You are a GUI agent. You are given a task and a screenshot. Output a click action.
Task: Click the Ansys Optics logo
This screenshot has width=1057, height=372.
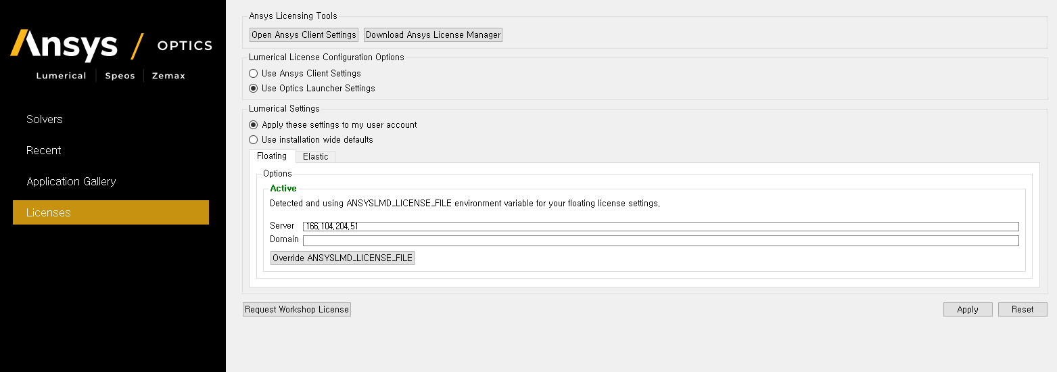[111, 46]
